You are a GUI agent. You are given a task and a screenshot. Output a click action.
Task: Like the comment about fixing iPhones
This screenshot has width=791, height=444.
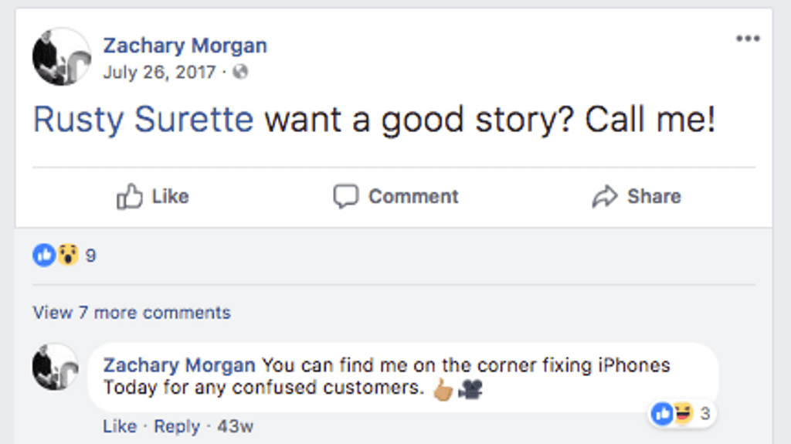click(119, 426)
